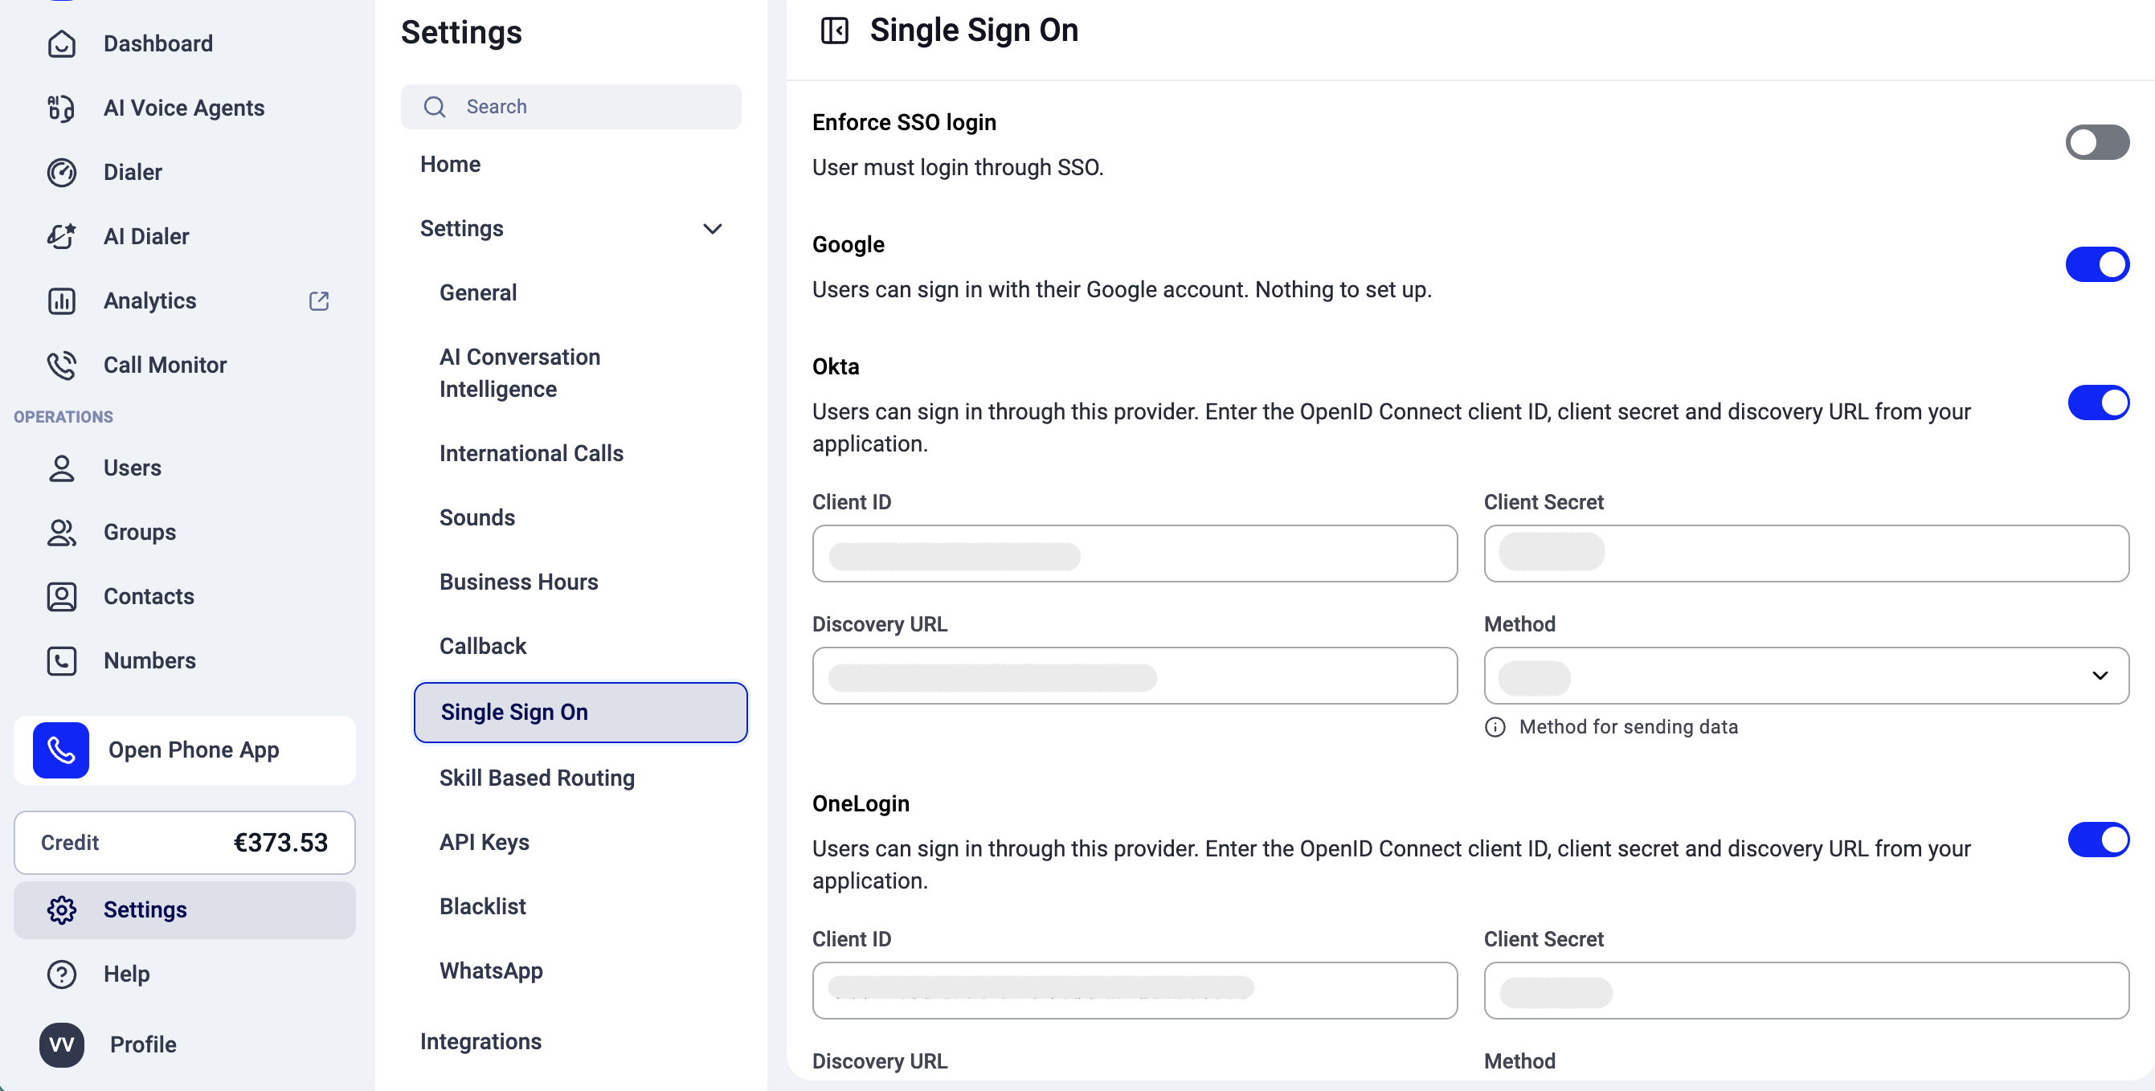Click the info icon beside Method for sending data

tap(1495, 727)
